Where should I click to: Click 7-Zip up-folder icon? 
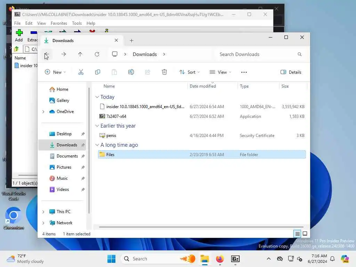pos(16,49)
